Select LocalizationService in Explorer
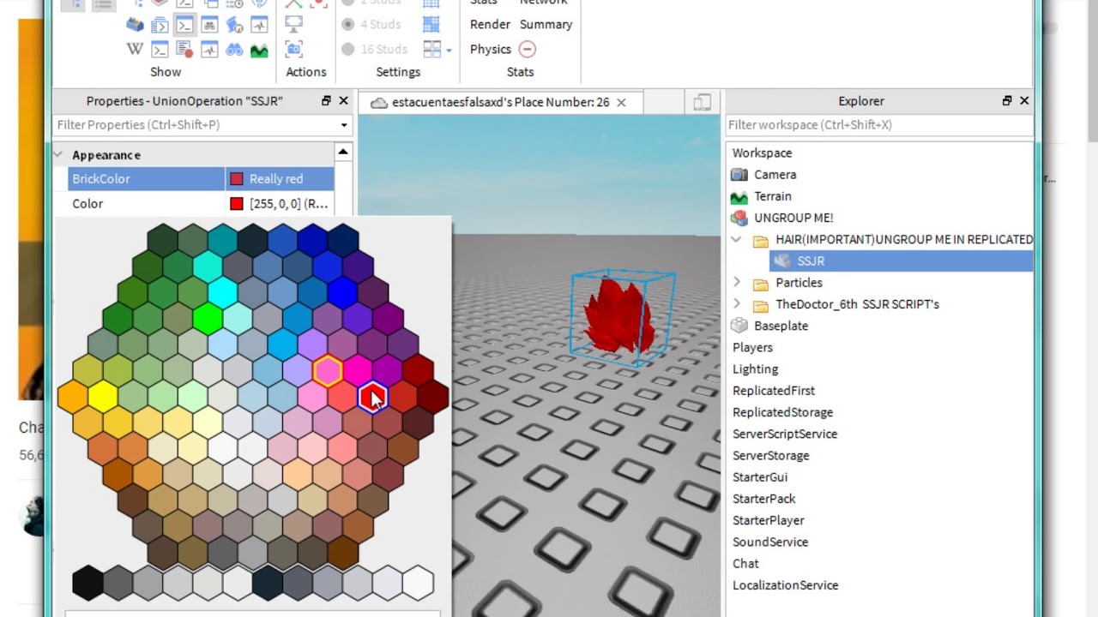1098x617 pixels. 785,585
